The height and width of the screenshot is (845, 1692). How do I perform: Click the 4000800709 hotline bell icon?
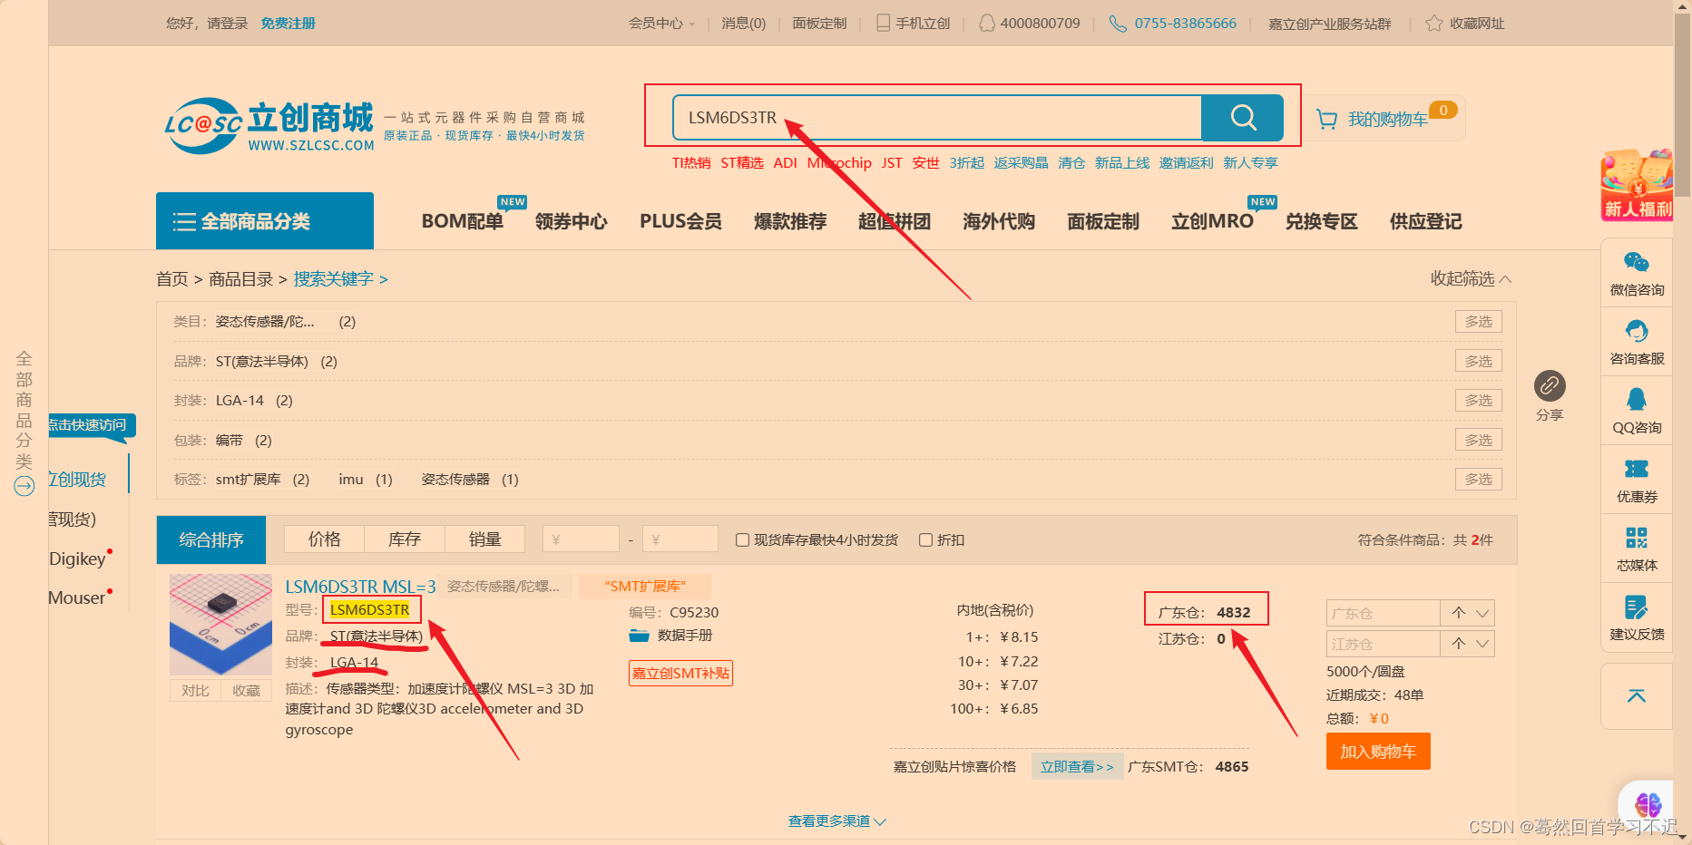(987, 23)
